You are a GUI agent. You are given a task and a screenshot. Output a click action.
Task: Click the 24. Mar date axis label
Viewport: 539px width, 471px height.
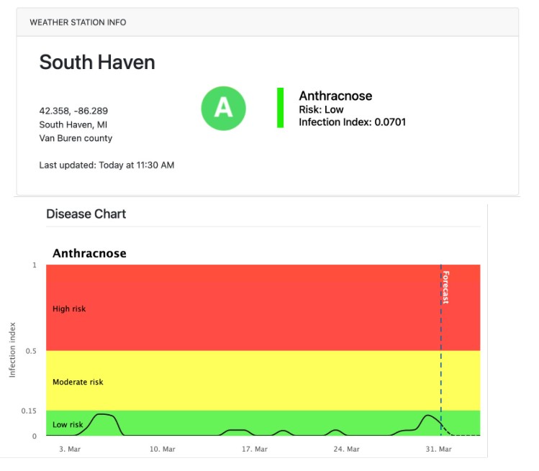coord(346,449)
